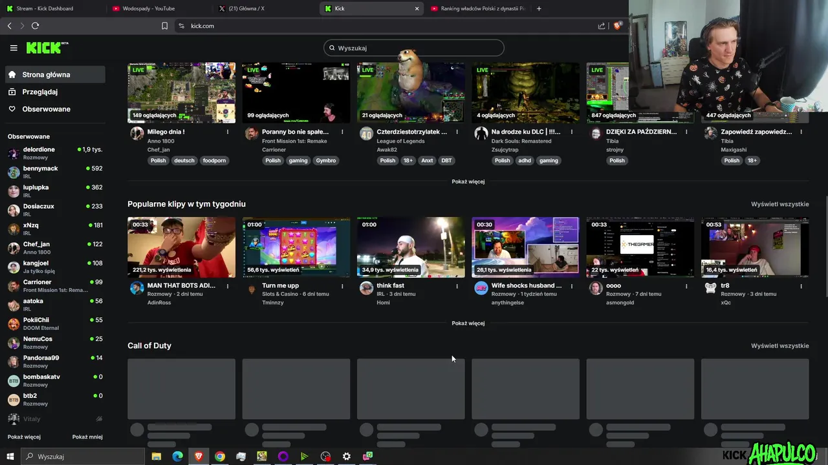The image size is (828, 465).
Task: Click the share page icon
Action: (x=602, y=26)
